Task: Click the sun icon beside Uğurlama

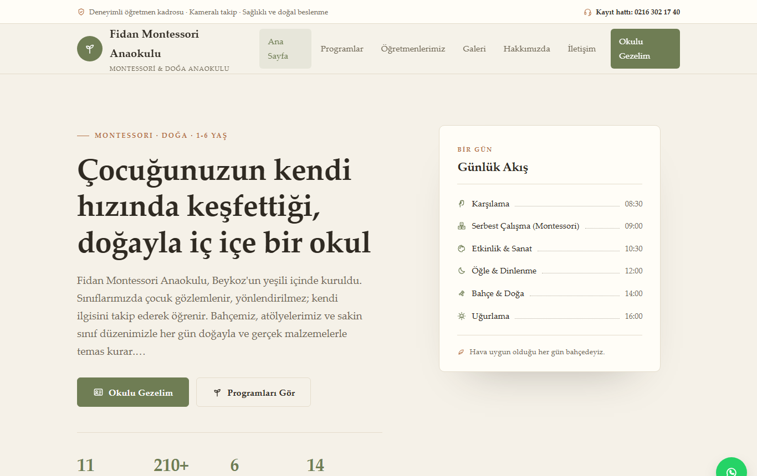Action: [x=461, y=316]
